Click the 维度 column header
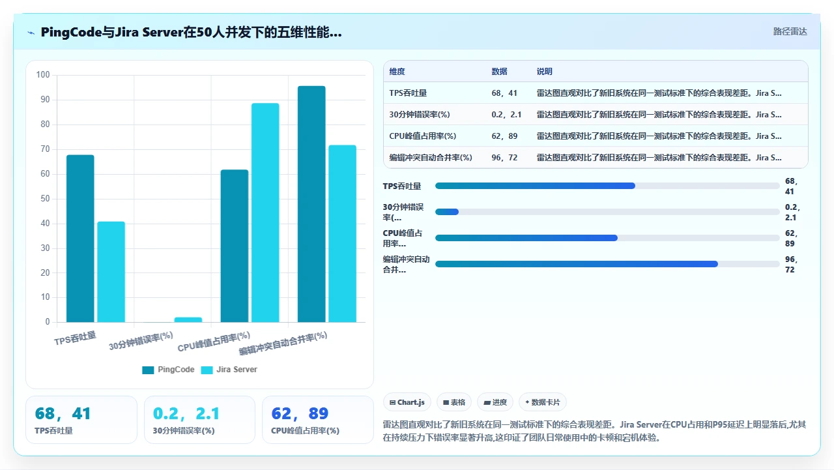 [397, 72]
